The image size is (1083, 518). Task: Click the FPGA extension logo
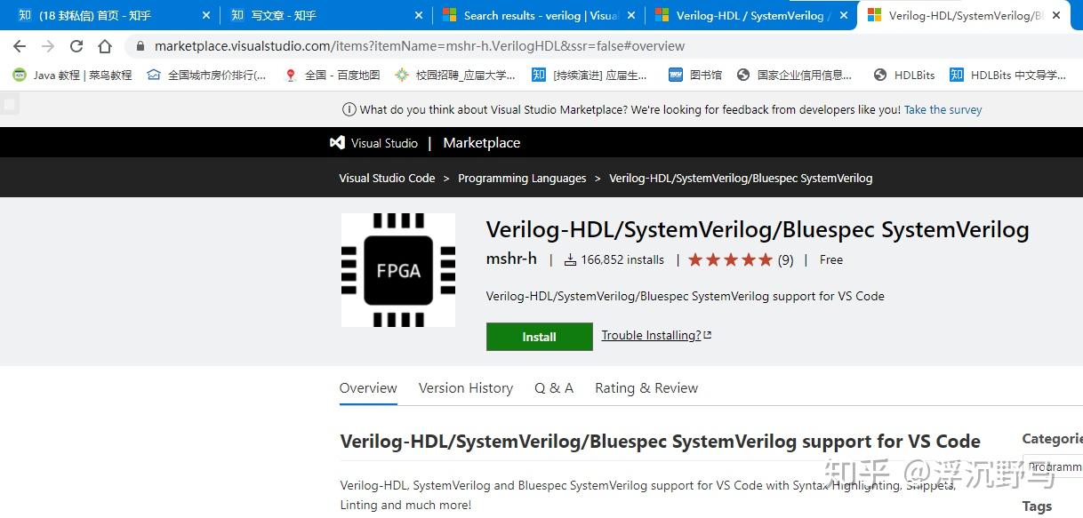(x=397, y=269)
